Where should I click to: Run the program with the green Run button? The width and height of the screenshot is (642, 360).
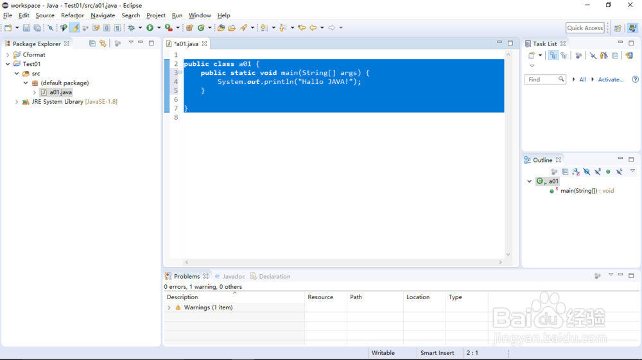point(150,28)
